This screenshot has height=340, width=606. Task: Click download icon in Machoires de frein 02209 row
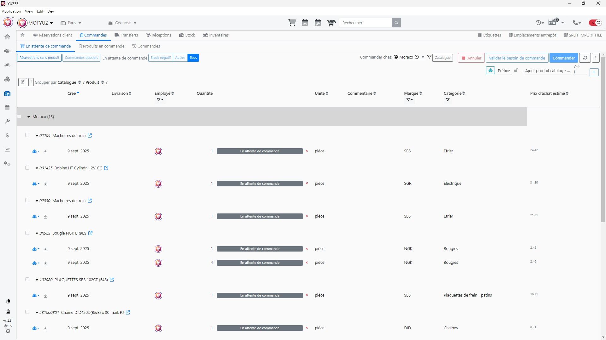[x=45, y=151]
